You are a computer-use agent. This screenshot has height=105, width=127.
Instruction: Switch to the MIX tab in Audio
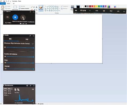coord(10,39)
